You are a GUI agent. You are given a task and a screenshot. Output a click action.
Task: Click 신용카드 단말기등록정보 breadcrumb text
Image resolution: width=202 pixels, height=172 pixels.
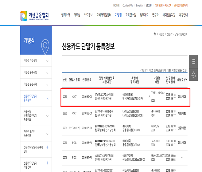click(x=177, y=34)
